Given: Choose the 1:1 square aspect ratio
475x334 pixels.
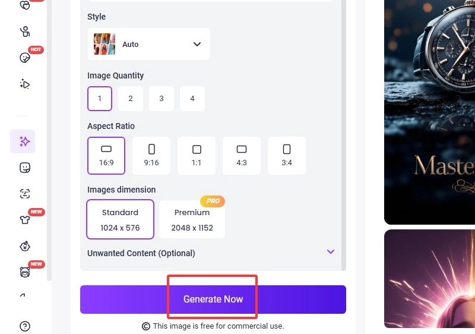Looking at the screenshot, I should coord(197,156).
